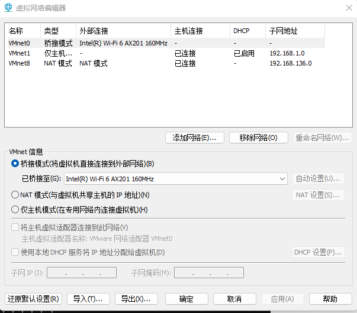Click NAT 模式 external connection cell of VMnet8
357x313 pixels.
tap(94, 63)
